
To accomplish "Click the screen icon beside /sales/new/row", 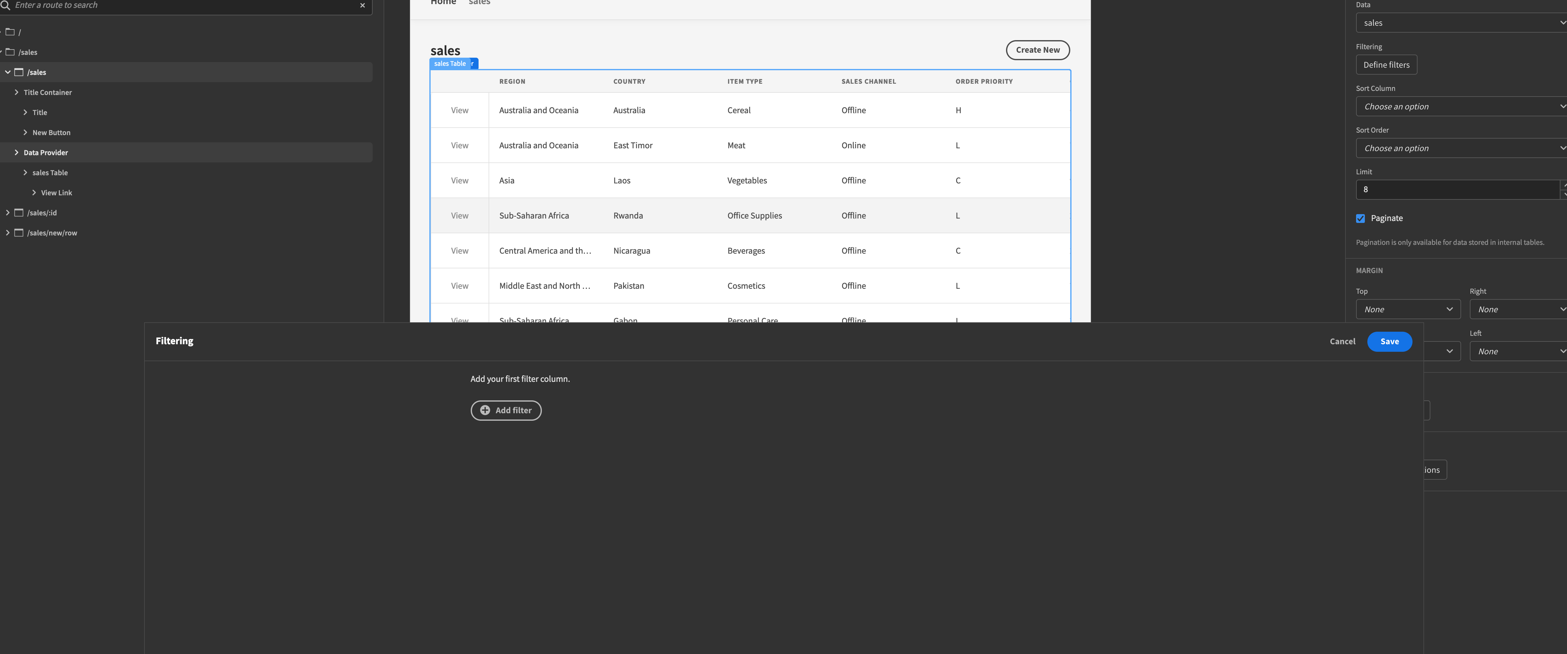I will click(x=19, y=233).
